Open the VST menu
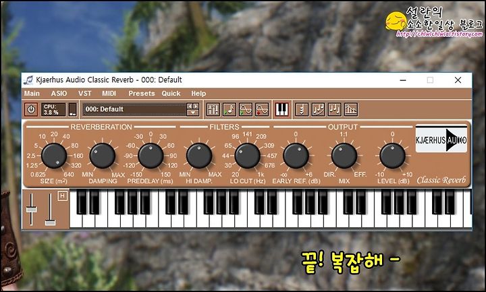This screenshot has width=486, height=292. pyautogui.click(x=84, y=93)
